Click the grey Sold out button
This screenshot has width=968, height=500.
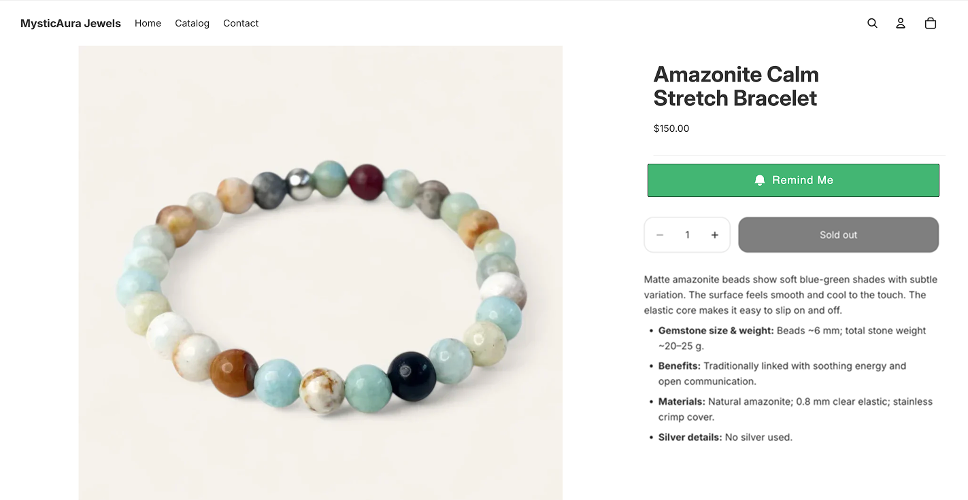pyautogui.click(x=838, y=235)
